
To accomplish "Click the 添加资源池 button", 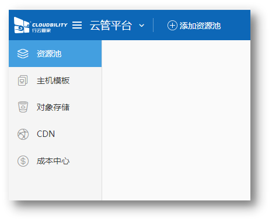I will coord(194,26).
